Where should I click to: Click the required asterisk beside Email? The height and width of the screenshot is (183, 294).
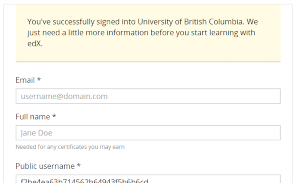click(x=39, y=79)
